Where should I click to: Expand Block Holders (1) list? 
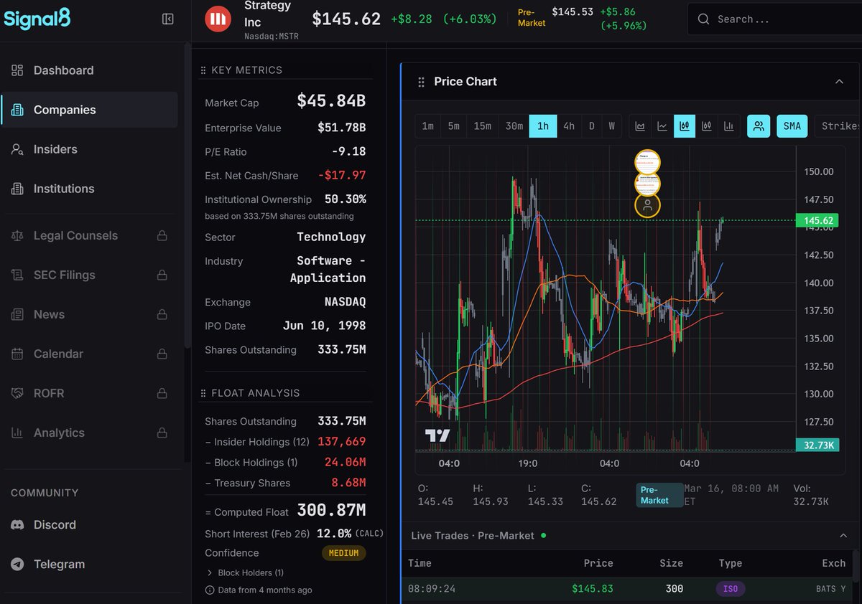[245, 572]
